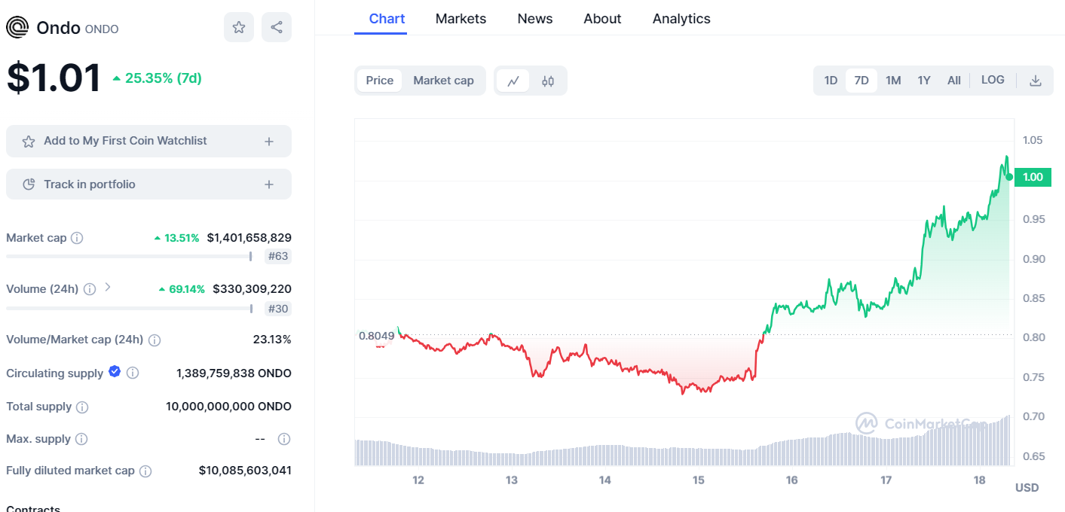
Task: Click the Volume (24h) rank bar
Action: [x=129, y=308]
